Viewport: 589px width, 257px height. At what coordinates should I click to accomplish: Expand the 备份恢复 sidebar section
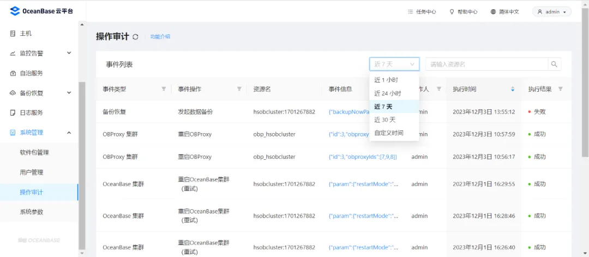point(69,93)
